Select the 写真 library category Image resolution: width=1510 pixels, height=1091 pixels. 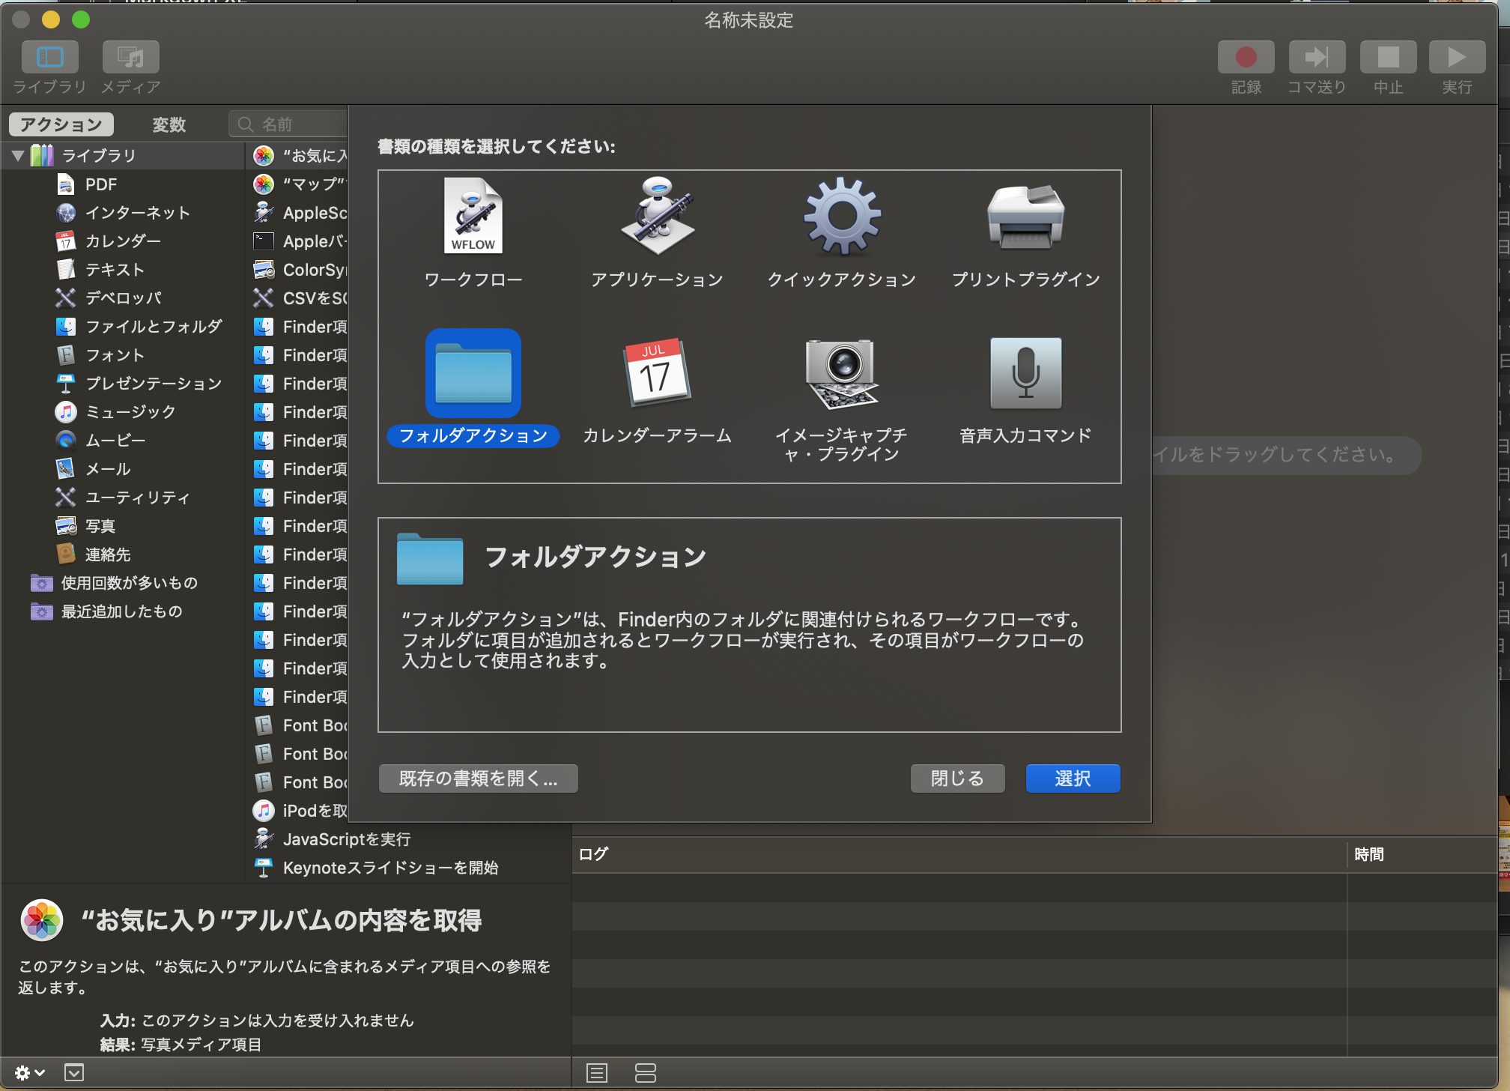point(122,526)
